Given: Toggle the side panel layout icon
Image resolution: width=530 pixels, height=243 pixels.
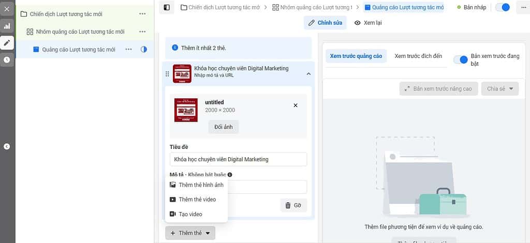Looking at the screenshot, I should tap(167, 7).
